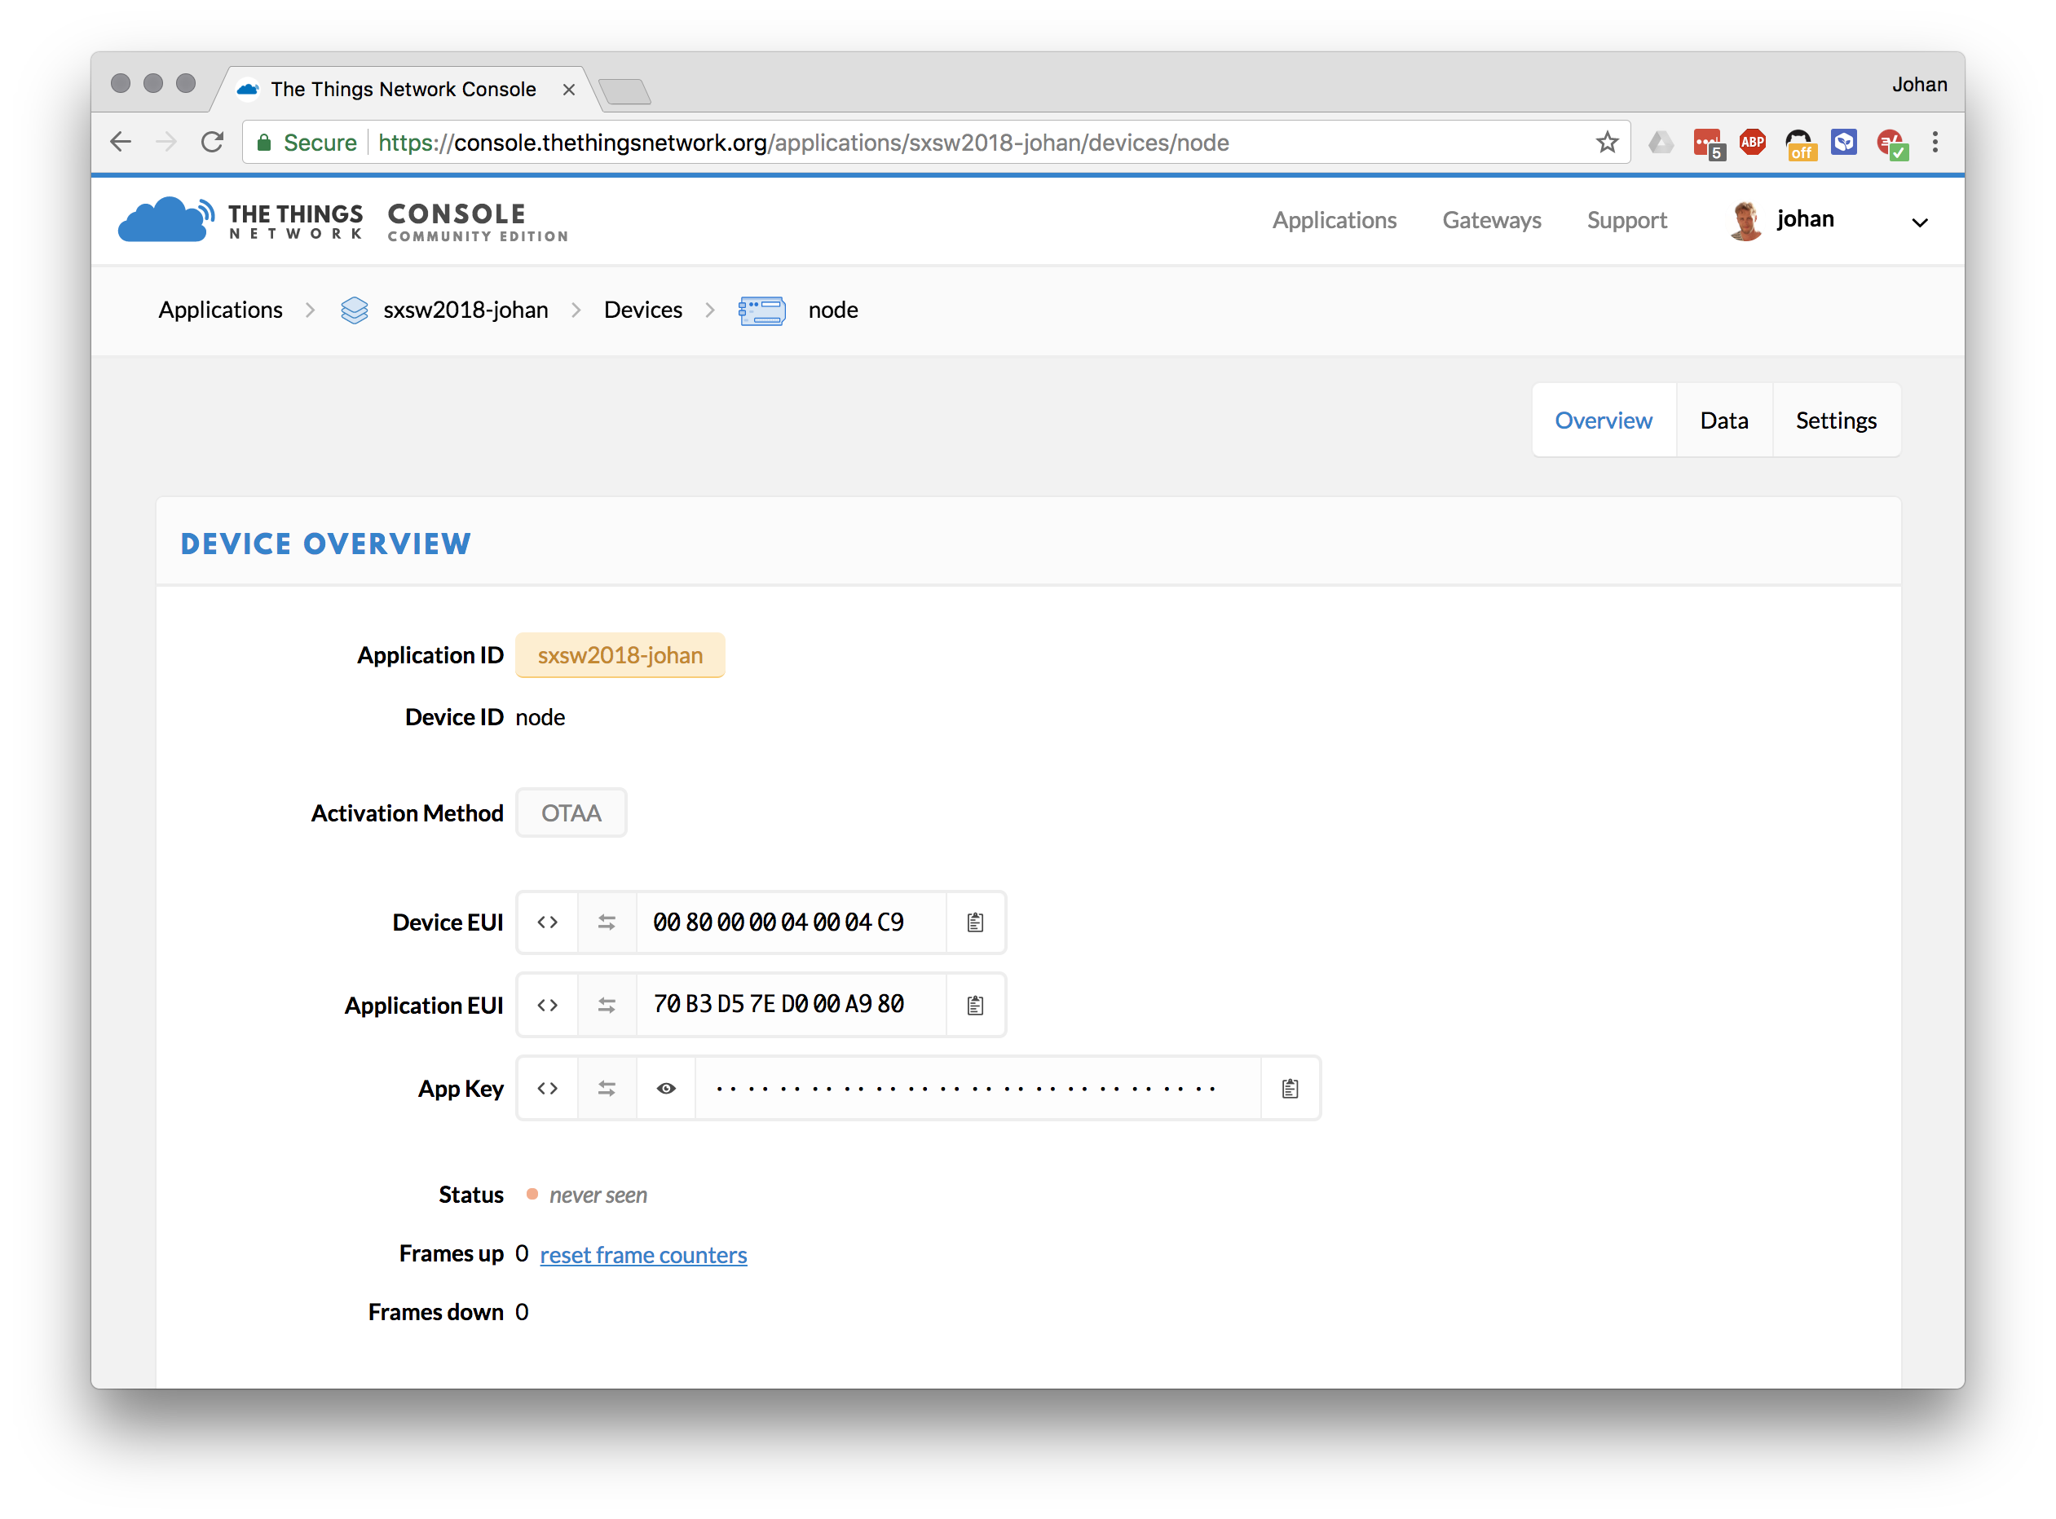This screenshot has height=1519, width=2056.
Task: Click the Applications breadcrumb link
Action: (220, 308)
